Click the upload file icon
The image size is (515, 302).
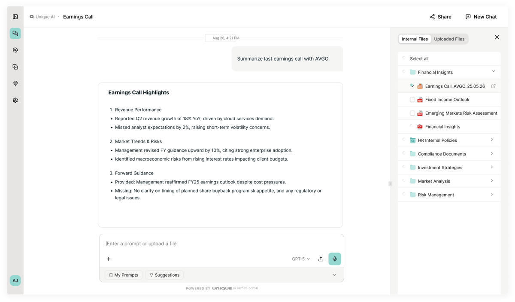coord(321,259)
